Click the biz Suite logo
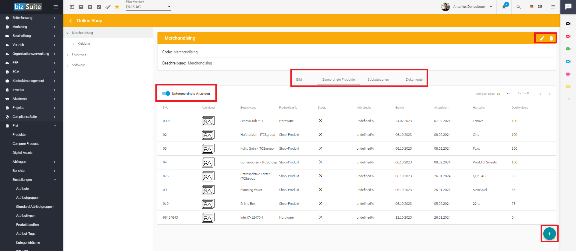 (28, 7)
